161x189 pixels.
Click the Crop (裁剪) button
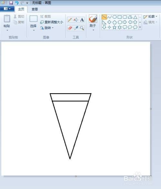[x=45, y=16]
